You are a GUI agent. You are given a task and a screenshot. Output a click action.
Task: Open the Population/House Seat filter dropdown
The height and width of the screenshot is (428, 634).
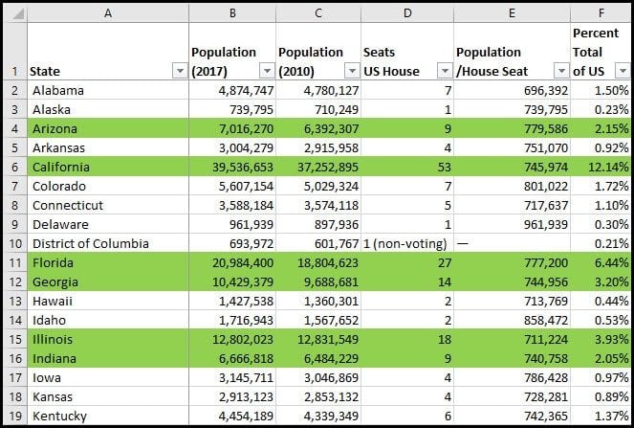[x=561, y=71]
